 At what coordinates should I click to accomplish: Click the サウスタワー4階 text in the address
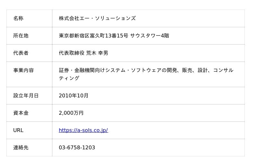(149, 36)
